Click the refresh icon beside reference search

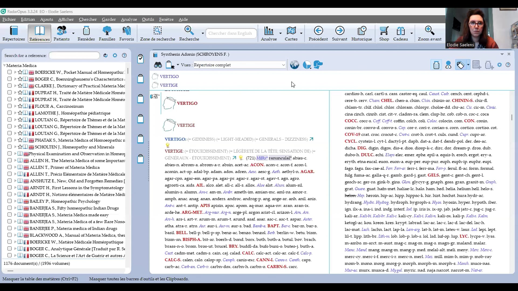[x=105, y=56]
